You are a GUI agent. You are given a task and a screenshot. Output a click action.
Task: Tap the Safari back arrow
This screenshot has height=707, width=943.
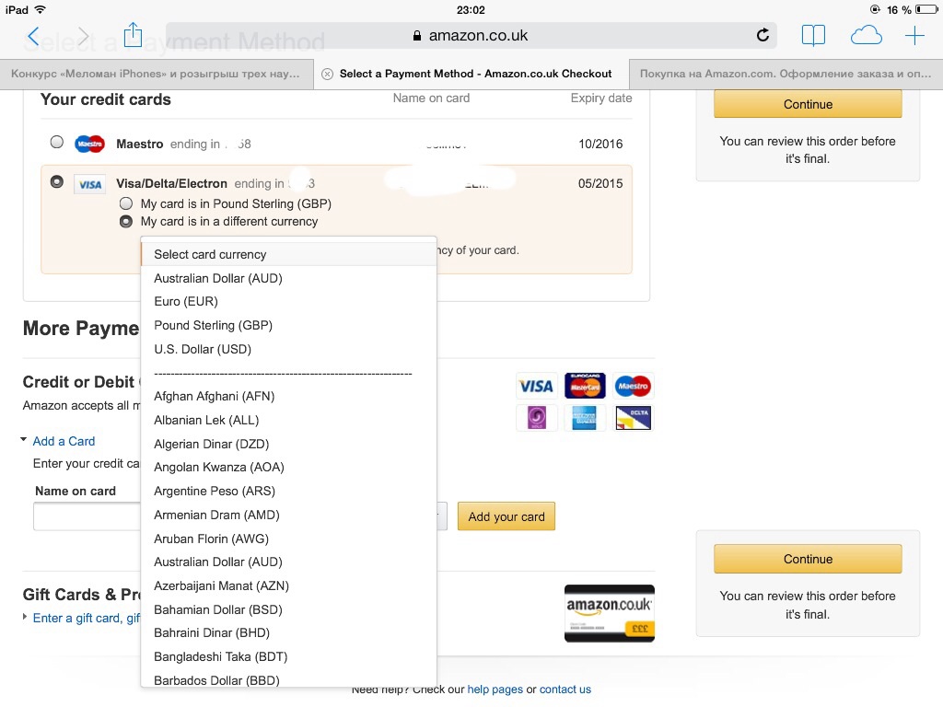pos(34,36)
